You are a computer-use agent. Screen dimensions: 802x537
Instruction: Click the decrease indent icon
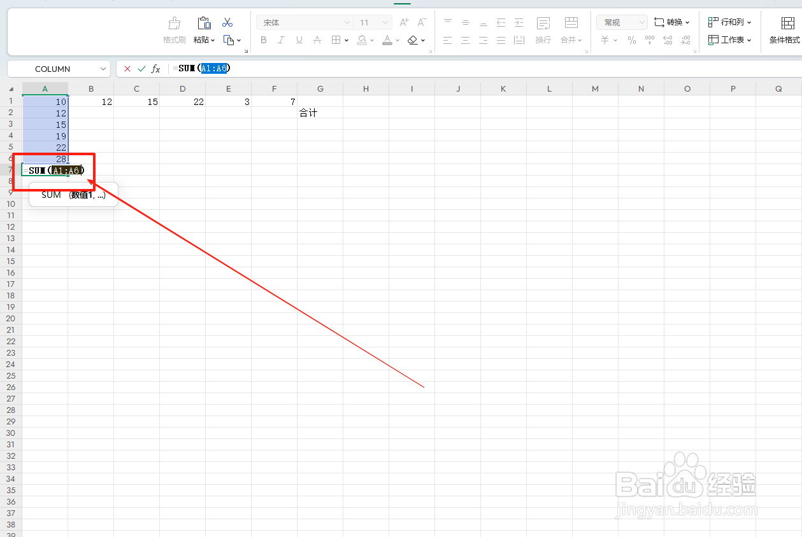point(501,22)
